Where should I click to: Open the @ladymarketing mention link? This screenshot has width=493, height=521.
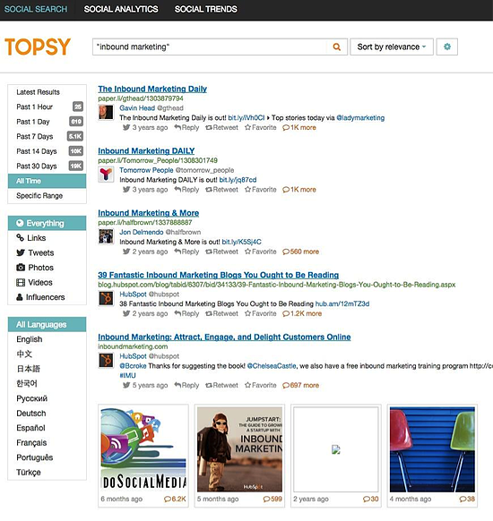click(360, 117)
